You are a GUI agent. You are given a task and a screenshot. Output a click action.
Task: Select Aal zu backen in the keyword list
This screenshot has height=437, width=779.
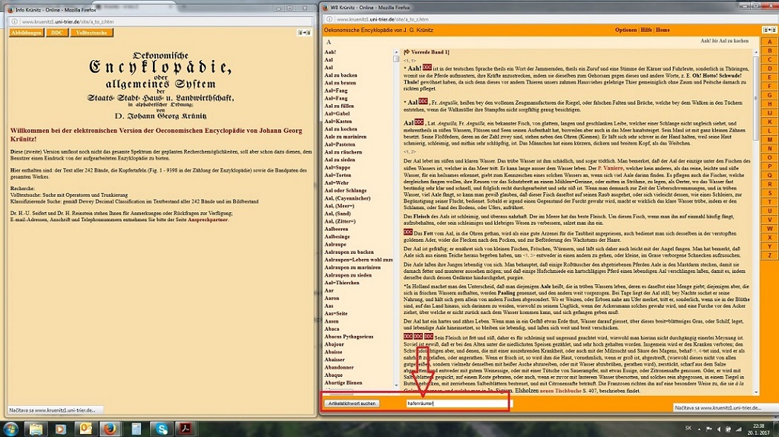341,76
